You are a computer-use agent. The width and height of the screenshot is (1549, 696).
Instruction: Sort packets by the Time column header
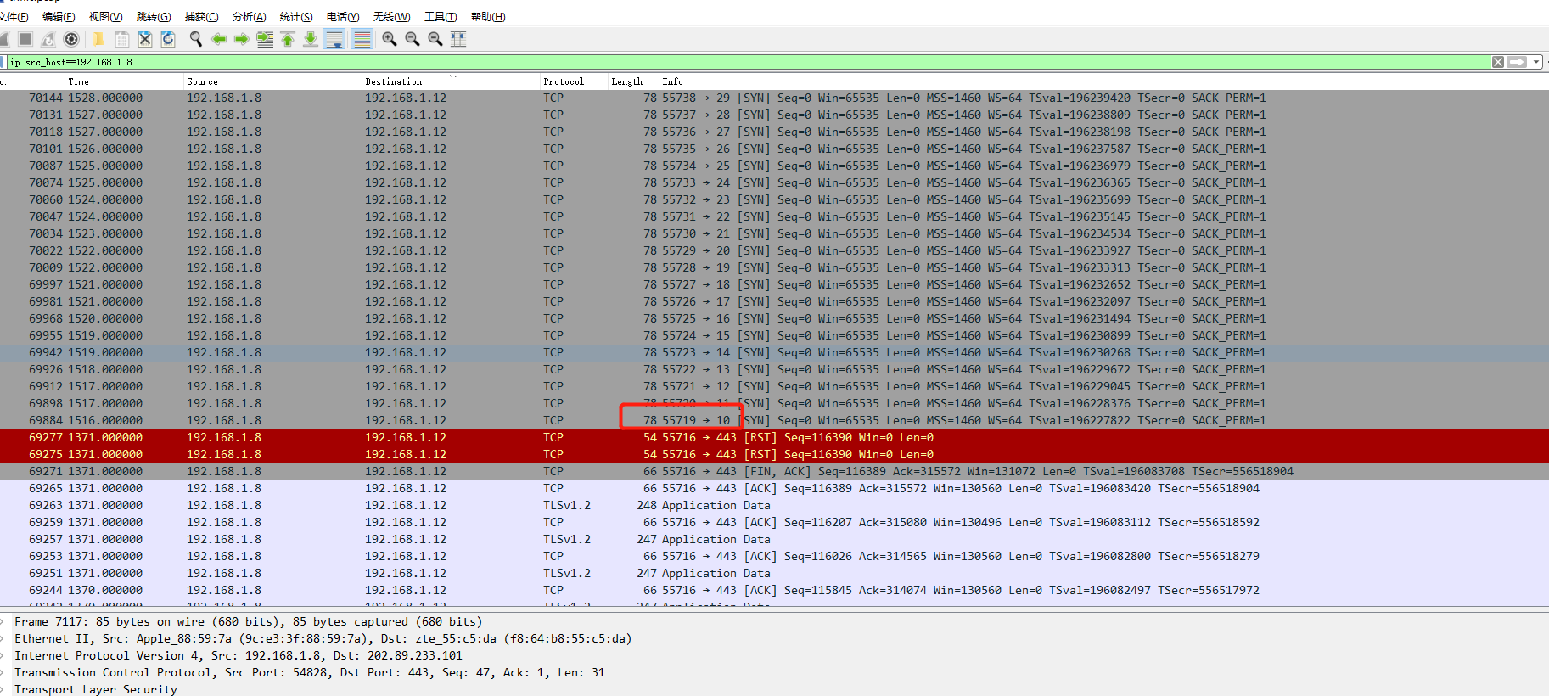(x=125, y=81)
